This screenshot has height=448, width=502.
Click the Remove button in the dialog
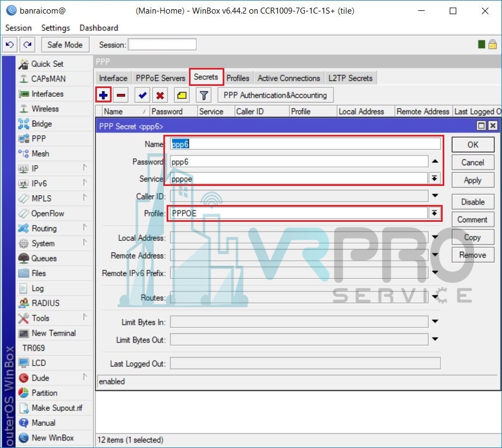coord(473,255)
